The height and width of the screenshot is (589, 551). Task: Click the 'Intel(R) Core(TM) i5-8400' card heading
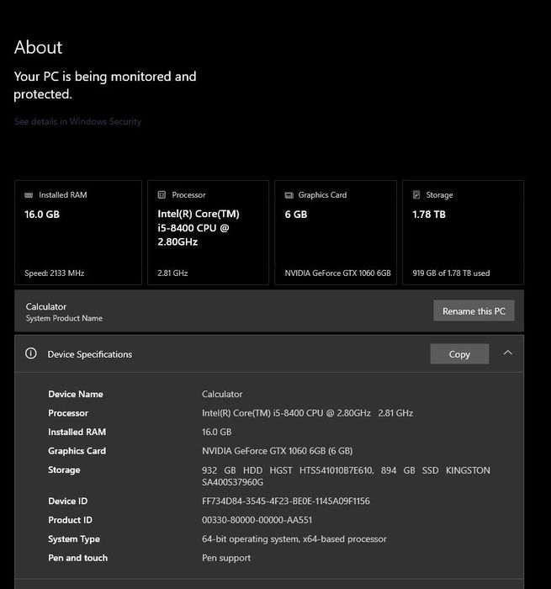coord(199,228)
